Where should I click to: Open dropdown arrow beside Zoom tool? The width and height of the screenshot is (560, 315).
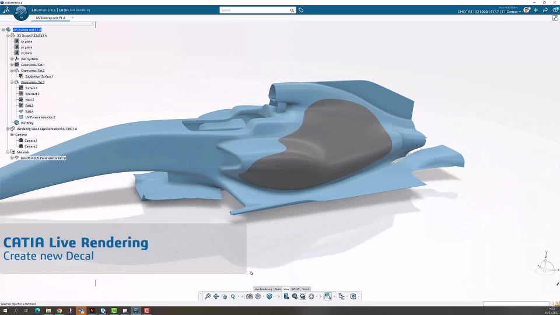click(238, 296)
